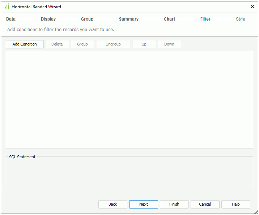
Task: Click inside the empty conditions list area
Action: (x=129, y=100)
